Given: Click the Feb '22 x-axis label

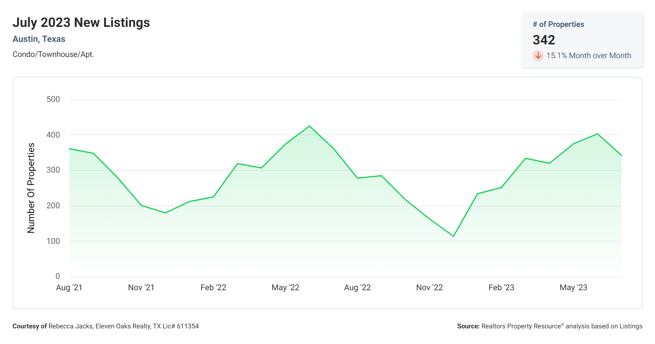Looking at the screenshot, I should (213, 287).
